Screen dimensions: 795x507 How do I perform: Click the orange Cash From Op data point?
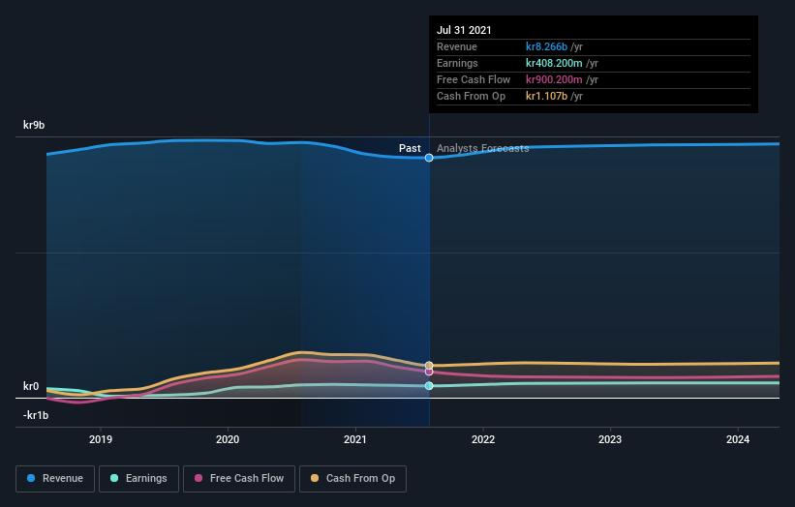(x=429, y=365)
